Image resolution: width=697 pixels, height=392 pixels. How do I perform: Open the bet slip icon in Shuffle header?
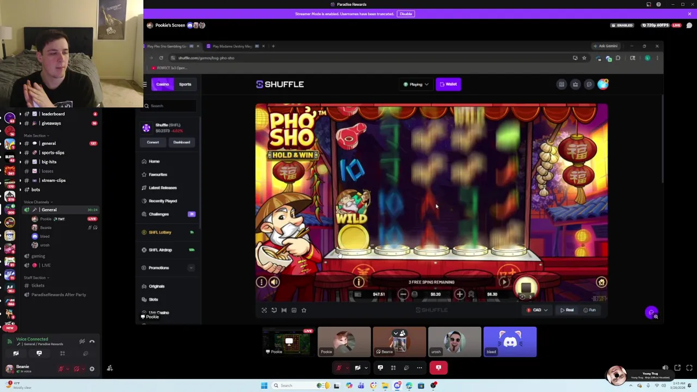click(x=561, y=84)
